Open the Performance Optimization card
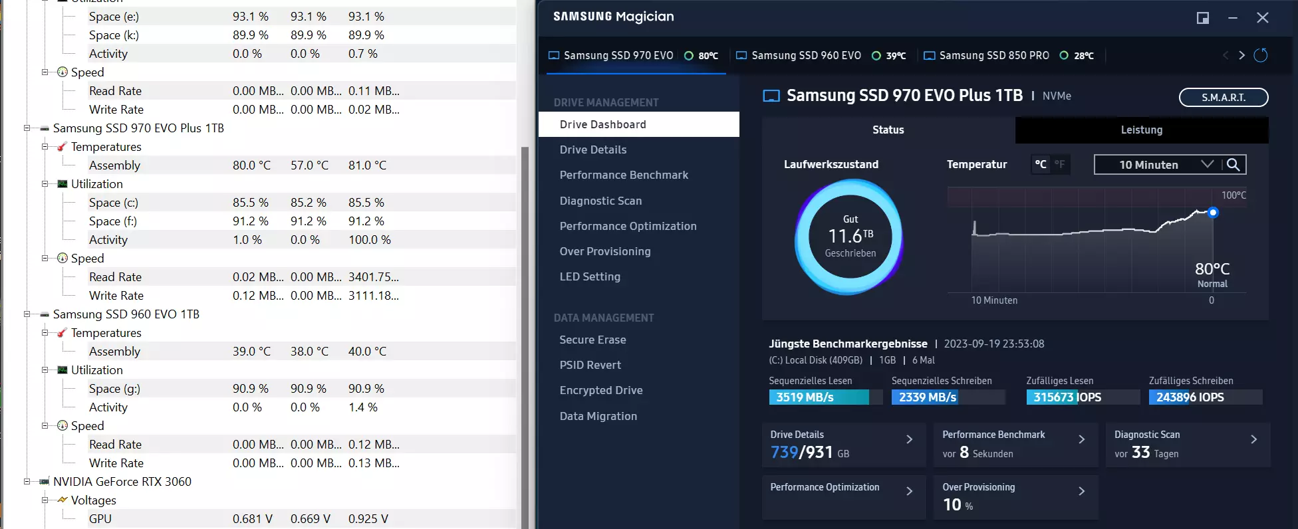Viewport: 1298px width, 529px height. pos(844,497)
